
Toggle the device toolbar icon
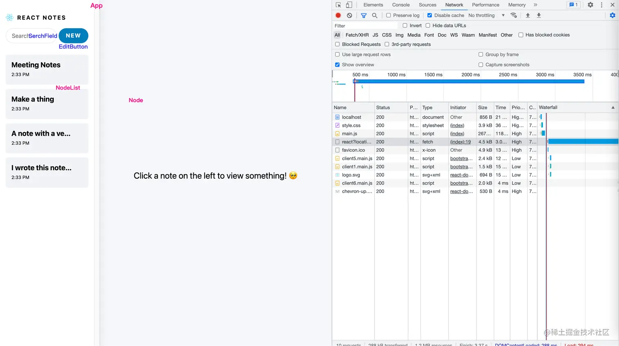pos(349,5)
